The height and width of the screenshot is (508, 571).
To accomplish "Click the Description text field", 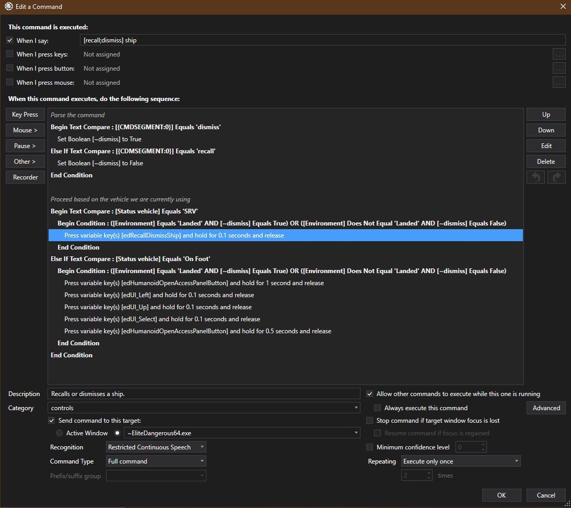I will point(204,394).
